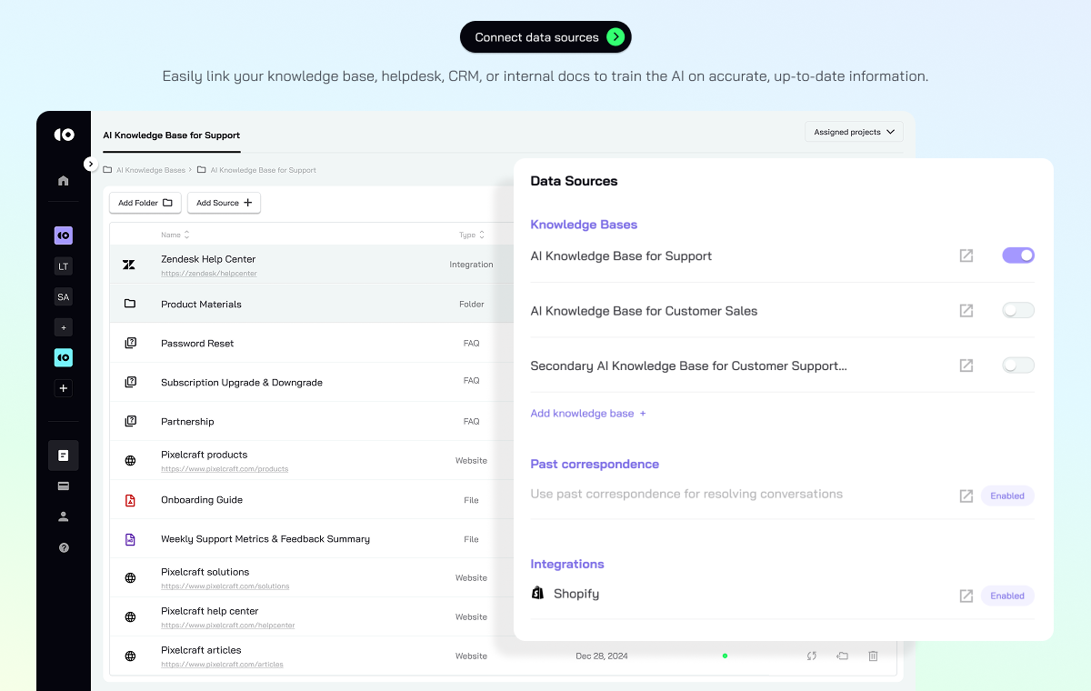Click the Shopify integration label
1091x691 pixels.
coord(576,594)
